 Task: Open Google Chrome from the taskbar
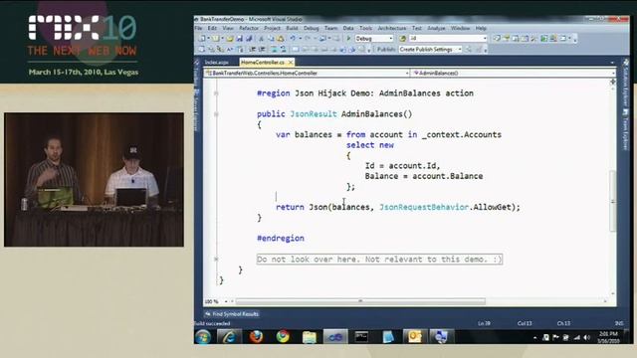point(283,337)
